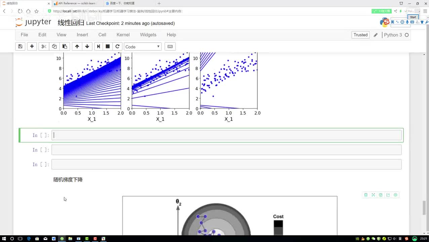Interrupt the kernel with stop icon
This screenshot has width=429, height=242.
[108, 46]
